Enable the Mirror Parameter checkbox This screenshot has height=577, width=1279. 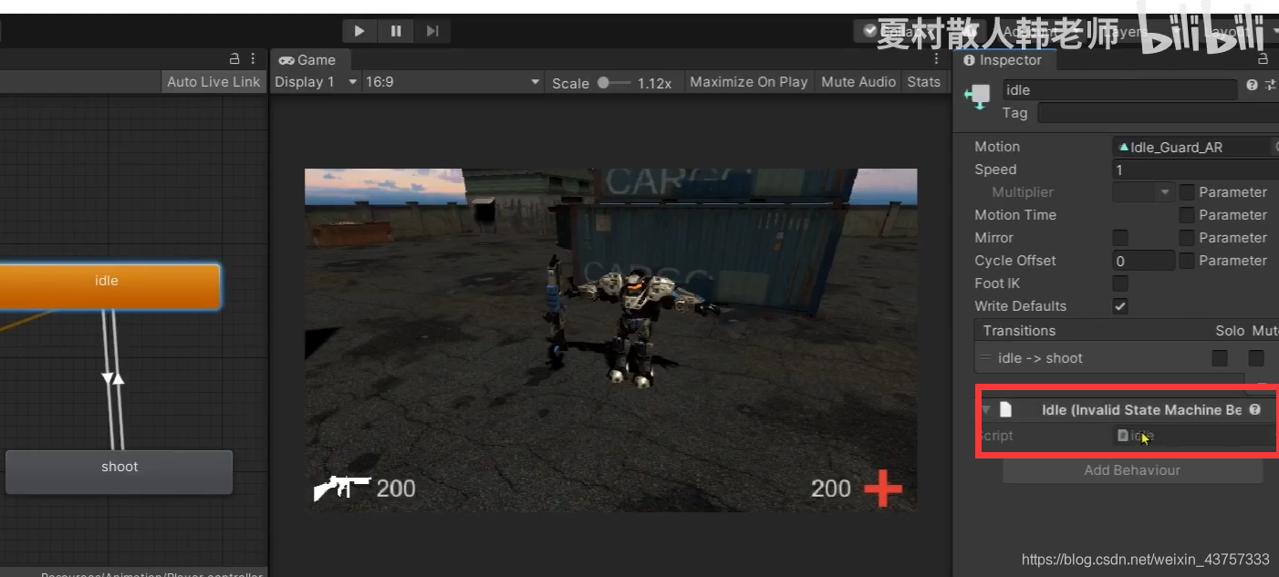click(x=1187, y=238)
